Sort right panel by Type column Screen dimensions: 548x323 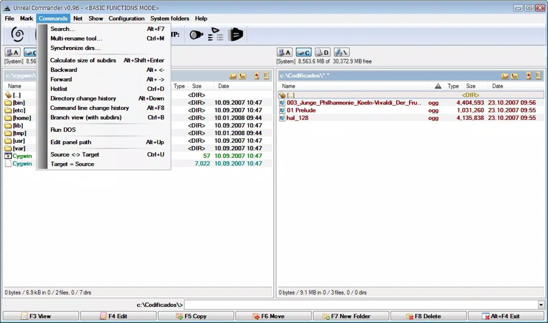click(454, 86)
